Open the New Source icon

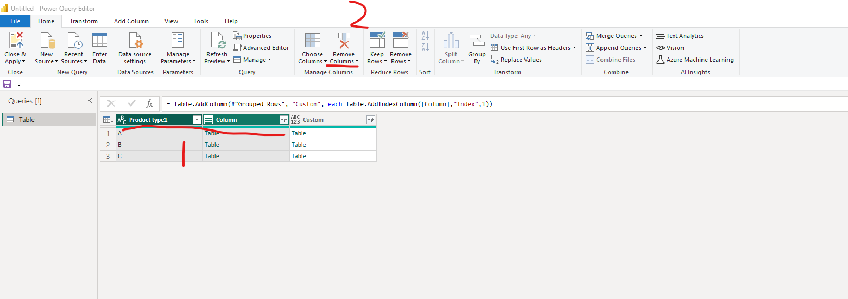(47, 41)
